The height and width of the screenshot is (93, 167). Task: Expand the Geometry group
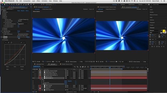(x=3, y=12)
